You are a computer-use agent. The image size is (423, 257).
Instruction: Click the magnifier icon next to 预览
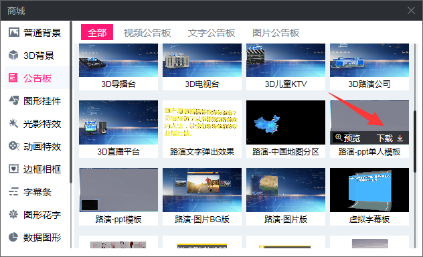click(x=339, y=137)
